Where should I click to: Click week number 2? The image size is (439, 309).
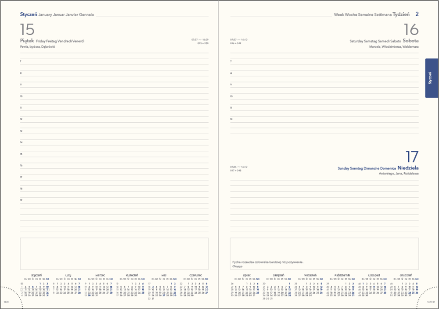click(x=417, y=14)
